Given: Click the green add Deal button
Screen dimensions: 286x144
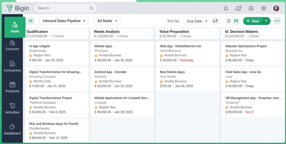Looking at the screenshot, I should [253, 21].
